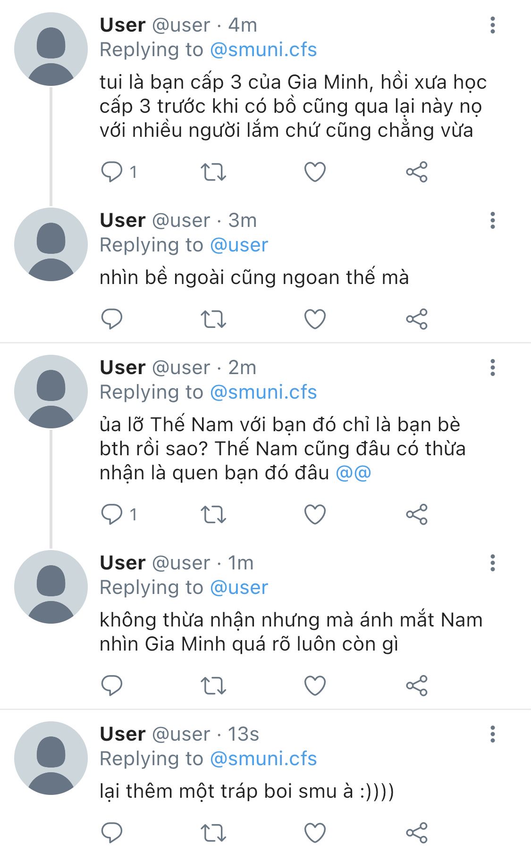
Task: Retweet the 'lại thêm một tráp boi' tweet
Action: (213, 833)
